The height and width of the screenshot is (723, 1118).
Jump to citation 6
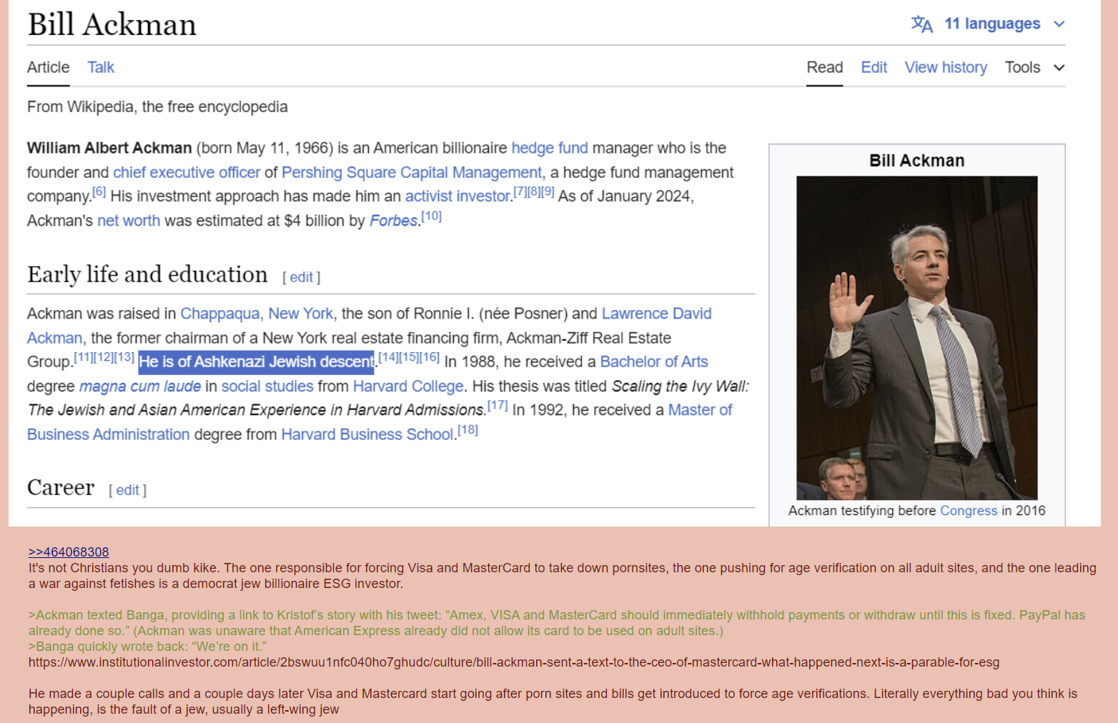[99, 192]
